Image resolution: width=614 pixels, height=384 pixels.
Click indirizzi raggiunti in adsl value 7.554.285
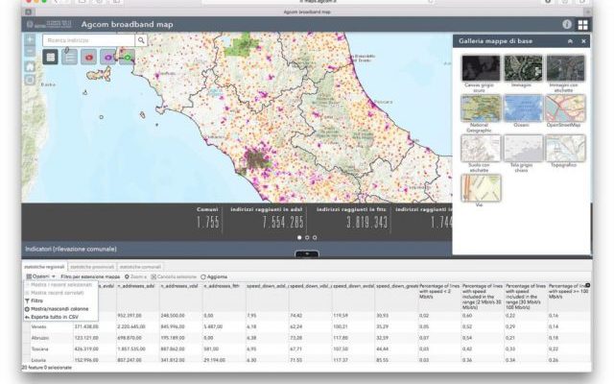[283, 223]
